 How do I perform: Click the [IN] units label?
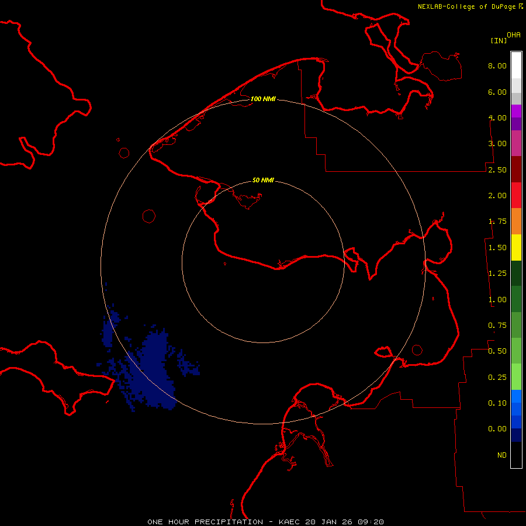499,40
